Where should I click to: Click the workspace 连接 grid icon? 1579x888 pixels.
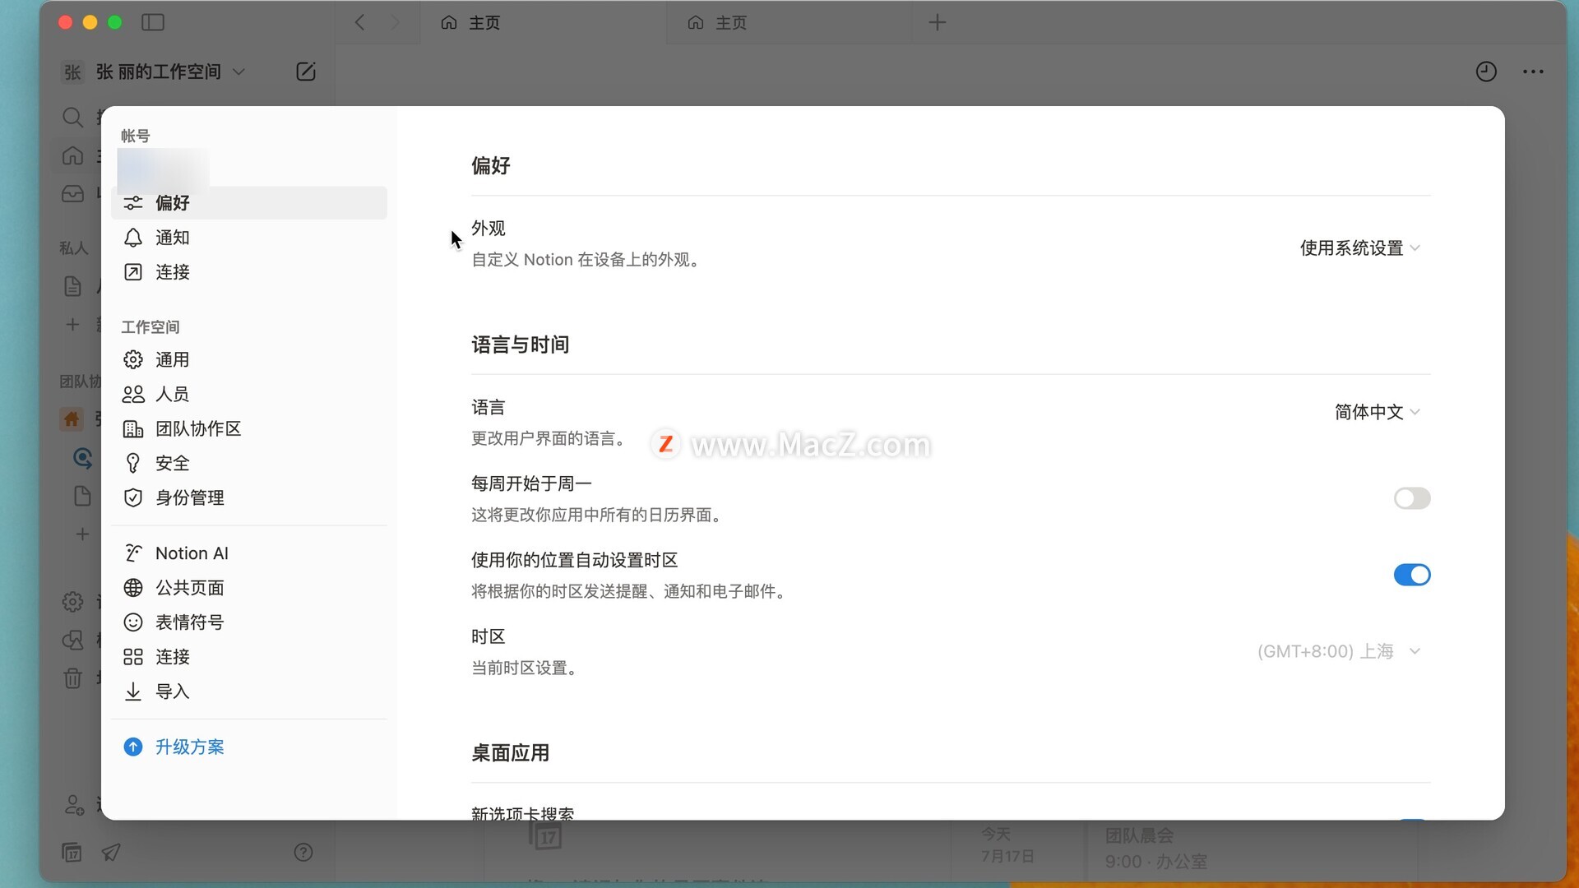point(132,657)
